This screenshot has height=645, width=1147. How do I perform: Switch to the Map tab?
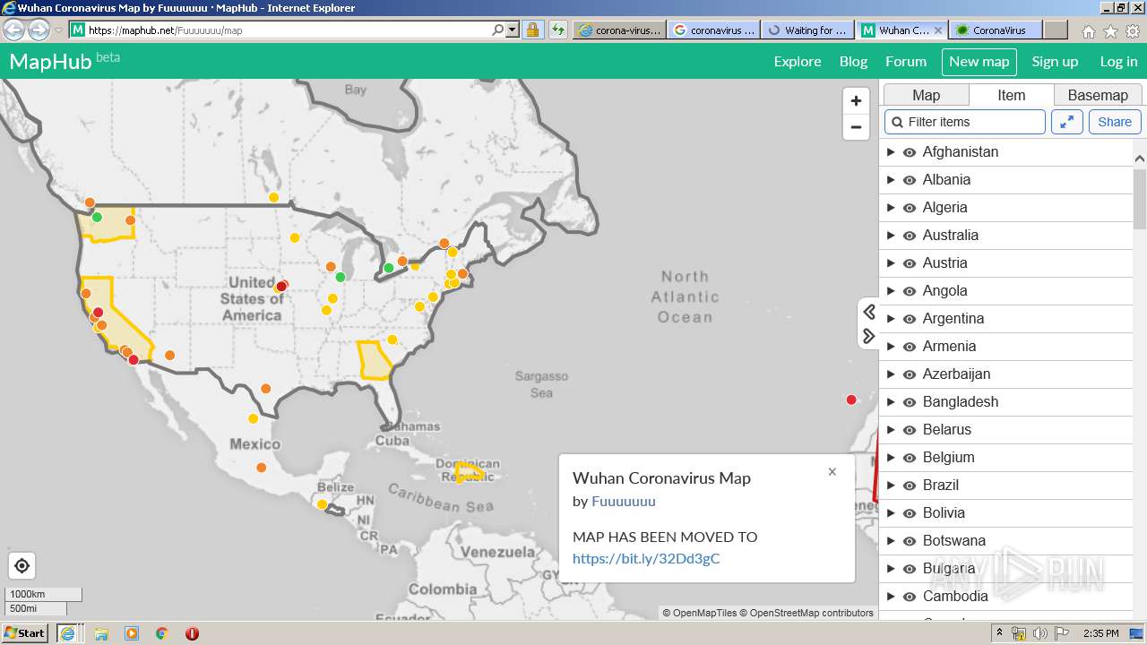coord(926,95)
